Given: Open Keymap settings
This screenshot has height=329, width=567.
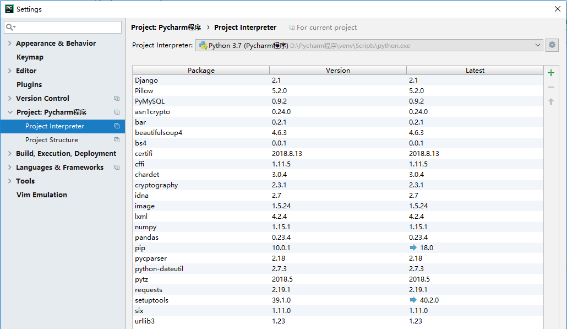Looking at the screenshot, I should [30, 57].
